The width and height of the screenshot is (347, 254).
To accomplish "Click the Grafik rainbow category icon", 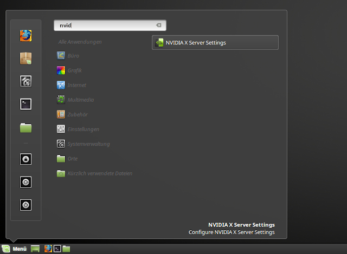I will [61, 70].
